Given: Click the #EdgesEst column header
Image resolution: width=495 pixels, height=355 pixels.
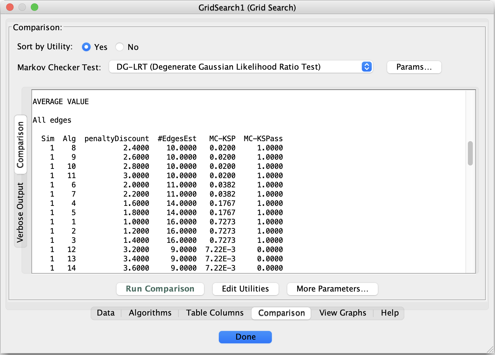Looking at the screenshot, I should point(177,139).
